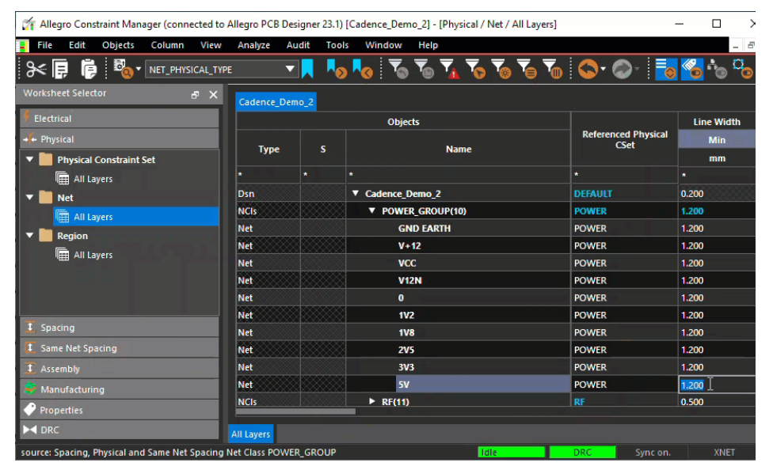Click the Cut scissors icon
This screenshot has width=773, height=474.
(x=36, y=70)
